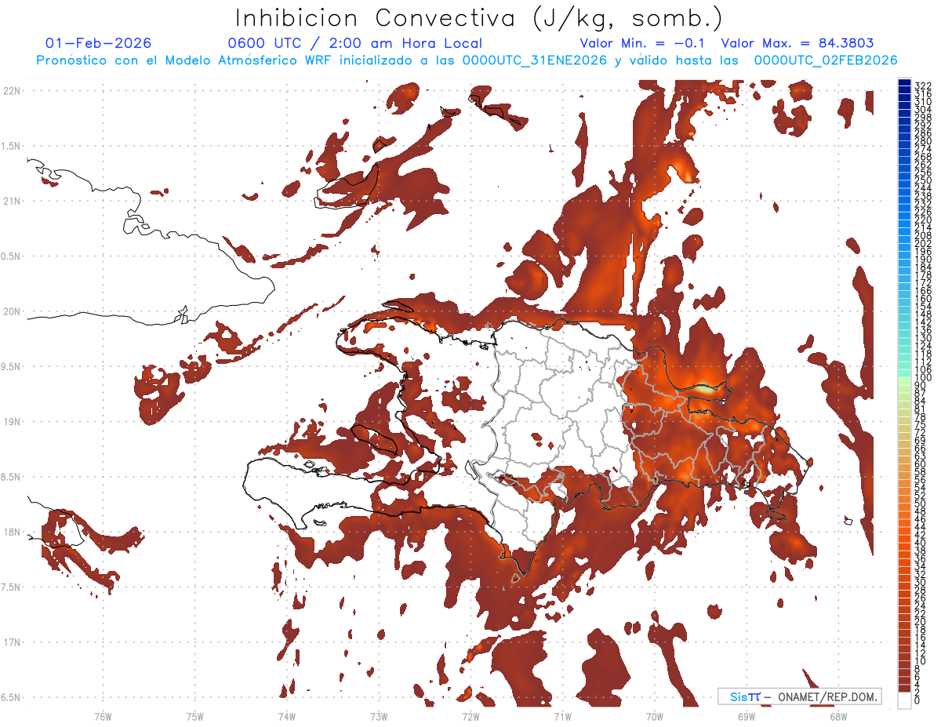Click the "70W" longitude label
Image resolution: width=941 pixels, height=727 pixels.
click(x=655, y=716)
